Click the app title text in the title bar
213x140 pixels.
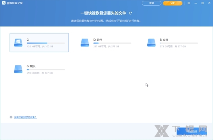click(15, 3)
